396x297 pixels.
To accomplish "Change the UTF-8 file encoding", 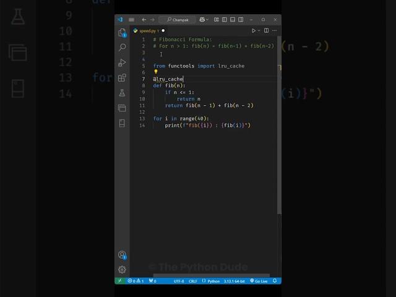I will (x=179, y=281).
